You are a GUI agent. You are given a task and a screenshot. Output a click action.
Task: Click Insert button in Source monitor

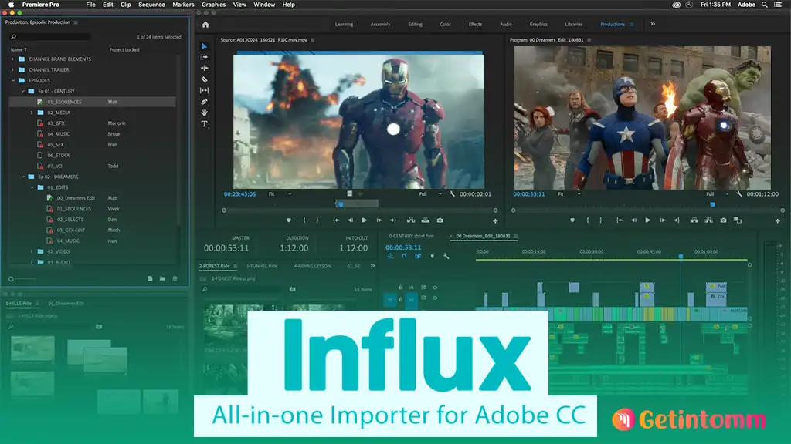[411, 220]
